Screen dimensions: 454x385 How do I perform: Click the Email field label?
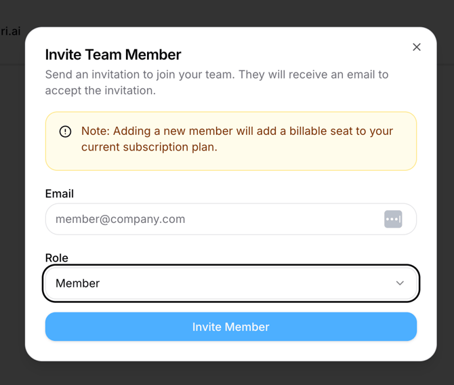[x=60, y=193]
